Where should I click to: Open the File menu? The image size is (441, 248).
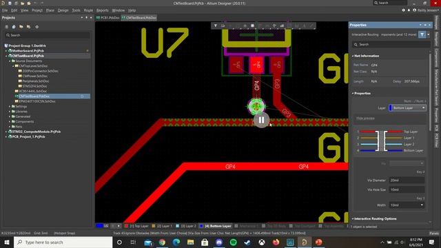5,10
